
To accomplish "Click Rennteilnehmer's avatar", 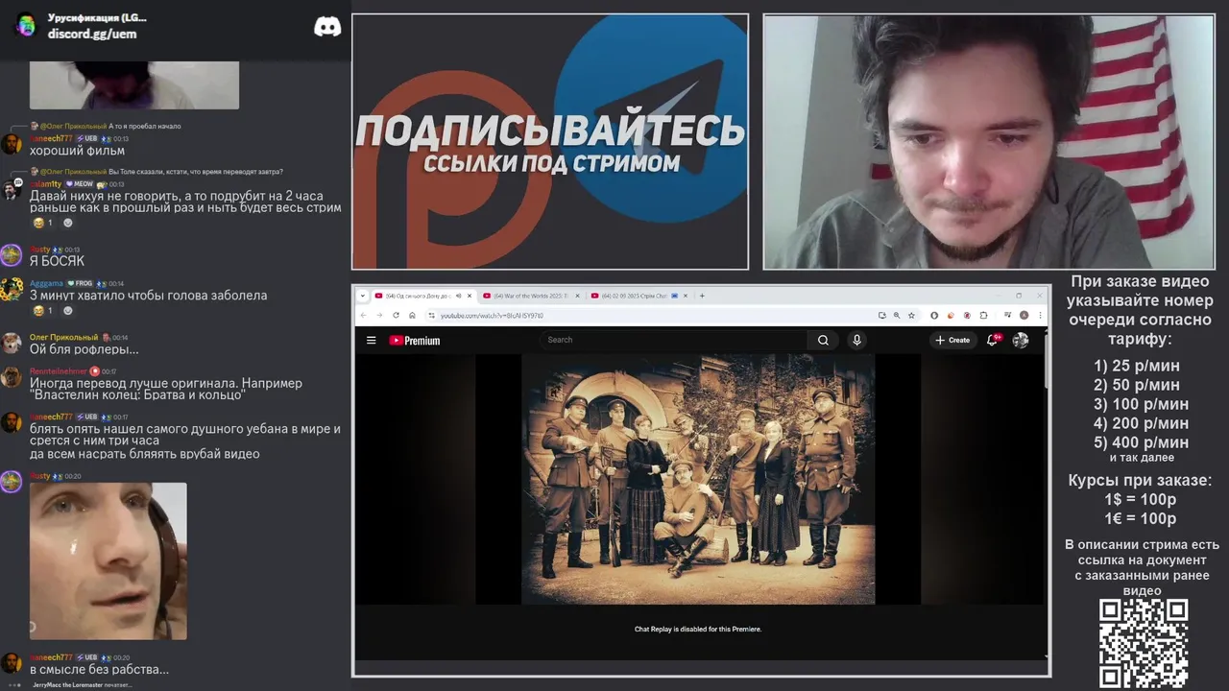I will coord(11,377).
